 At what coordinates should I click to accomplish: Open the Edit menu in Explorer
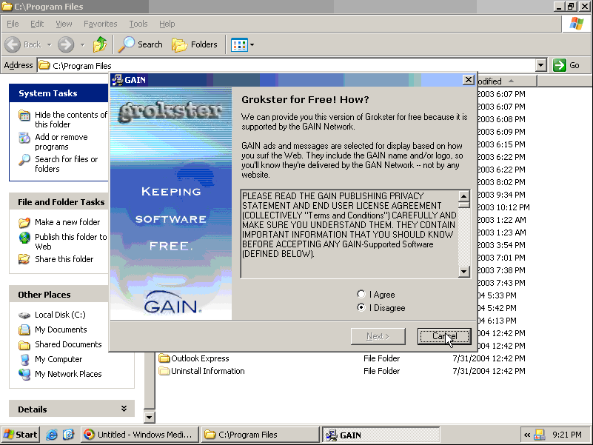(x=37, y=24)
